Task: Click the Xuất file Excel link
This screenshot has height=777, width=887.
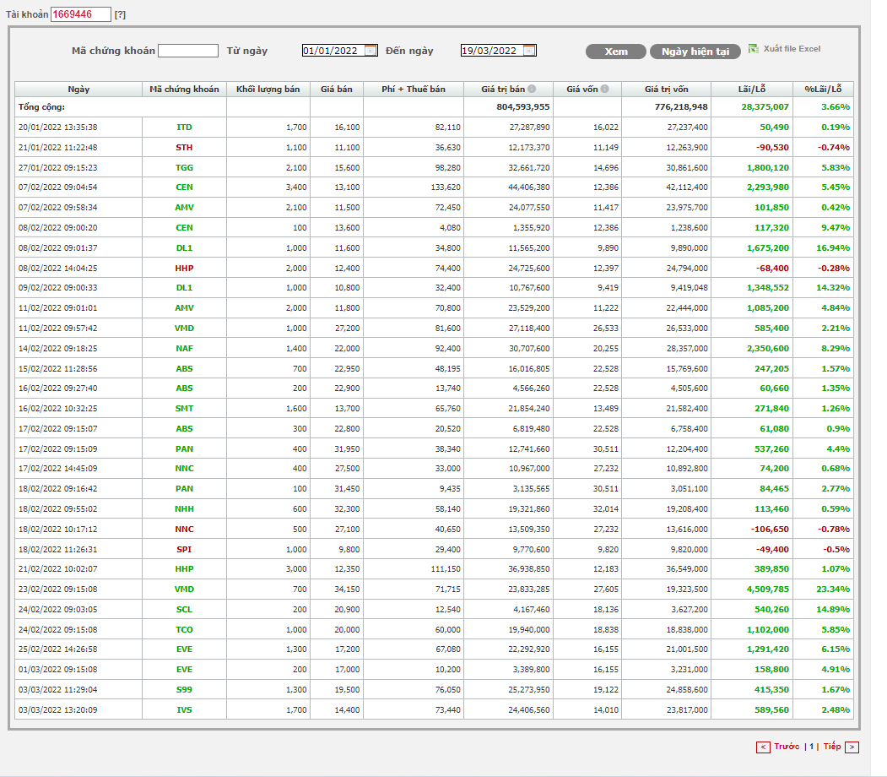Action: pos(792,49)
